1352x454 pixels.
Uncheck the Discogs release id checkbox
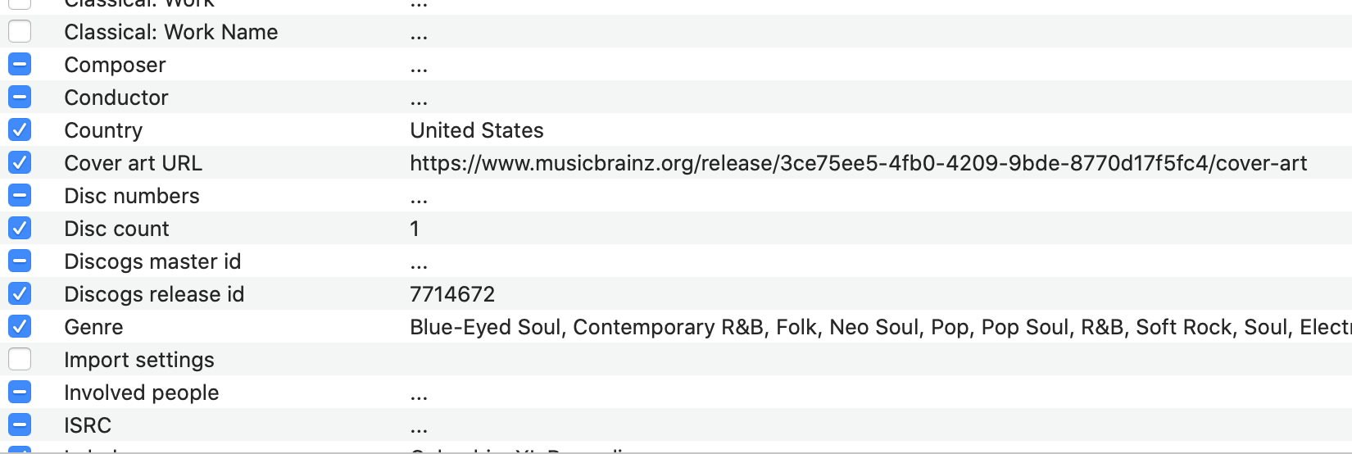point(20,294)
